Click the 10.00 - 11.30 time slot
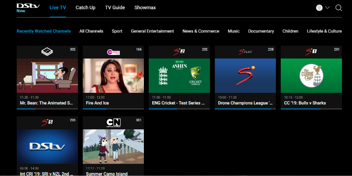This screenshot has width=352, height=176. (x=227, y=97)
